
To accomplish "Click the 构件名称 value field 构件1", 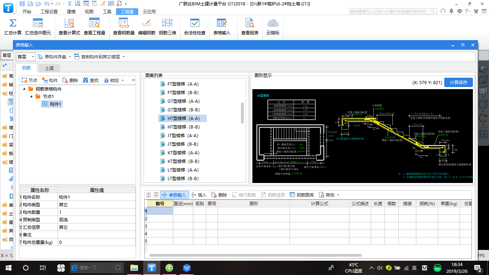I will pos(96,197).
